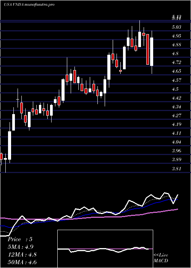Click the 12MA : 4.8 readout
The width and height of the screenshot is (191, 268).
22,255
